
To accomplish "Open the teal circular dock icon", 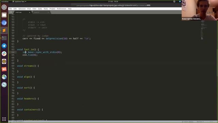I will [x=4, y=85].
